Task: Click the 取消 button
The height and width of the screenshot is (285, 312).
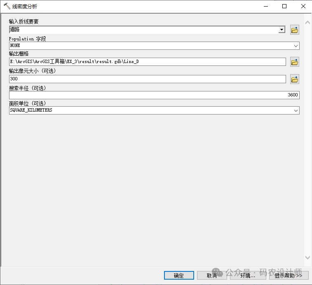Action: tap(212, 276)
